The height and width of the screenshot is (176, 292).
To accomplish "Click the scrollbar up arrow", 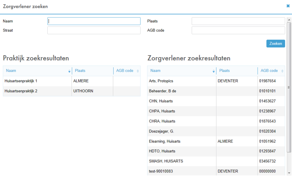I will [x=289, y=19].
